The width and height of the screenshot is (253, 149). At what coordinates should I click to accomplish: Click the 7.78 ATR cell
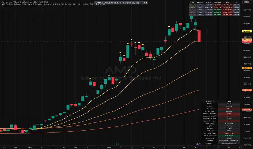[227, 12]
